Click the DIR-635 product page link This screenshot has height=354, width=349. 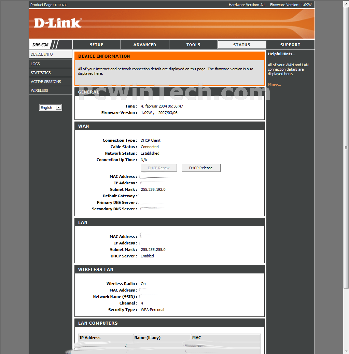[61, 5]
